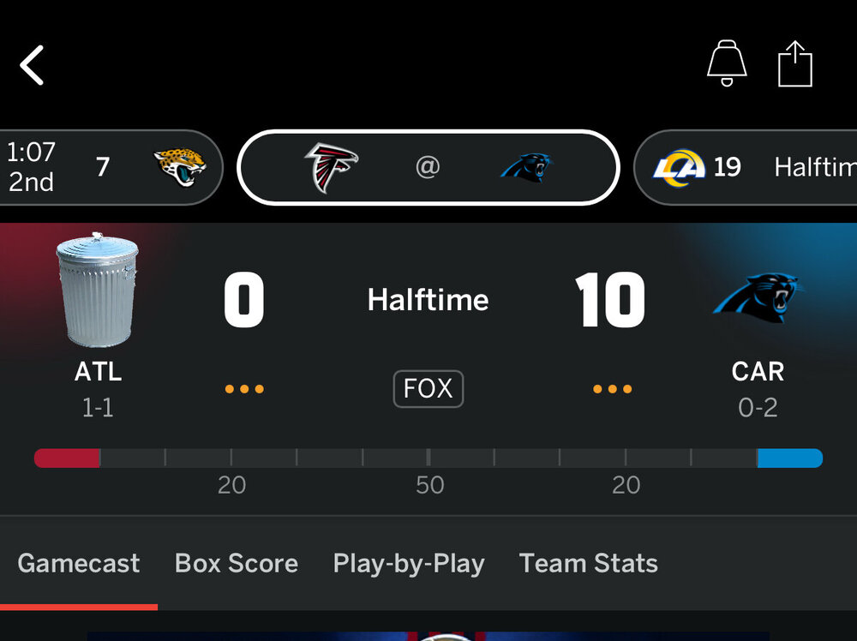Screen dimensions: 857x641
Task: Tap the Jaguars logo in the scoreboard strip
Action: (179, 167)
